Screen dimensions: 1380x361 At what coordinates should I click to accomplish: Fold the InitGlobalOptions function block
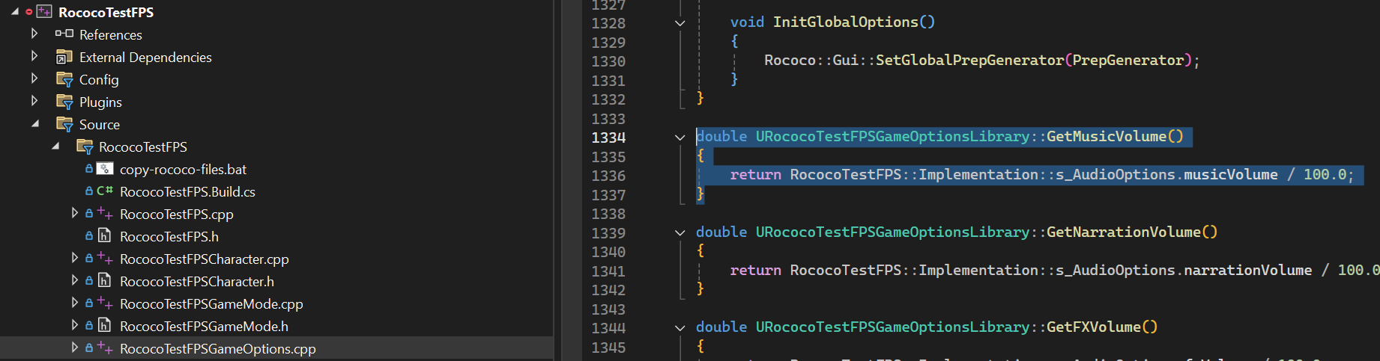point(680,23)
